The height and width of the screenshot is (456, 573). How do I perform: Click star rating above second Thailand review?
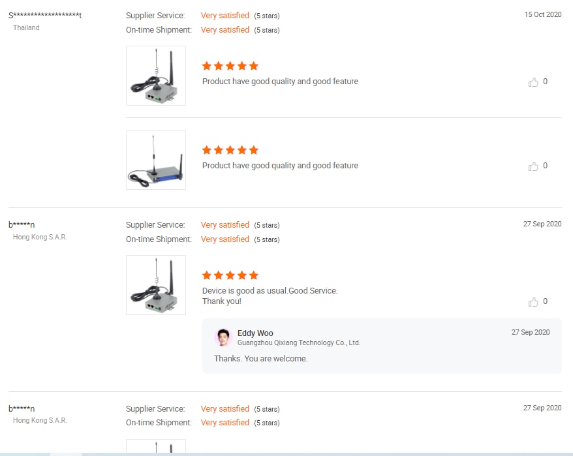[230, 150]
